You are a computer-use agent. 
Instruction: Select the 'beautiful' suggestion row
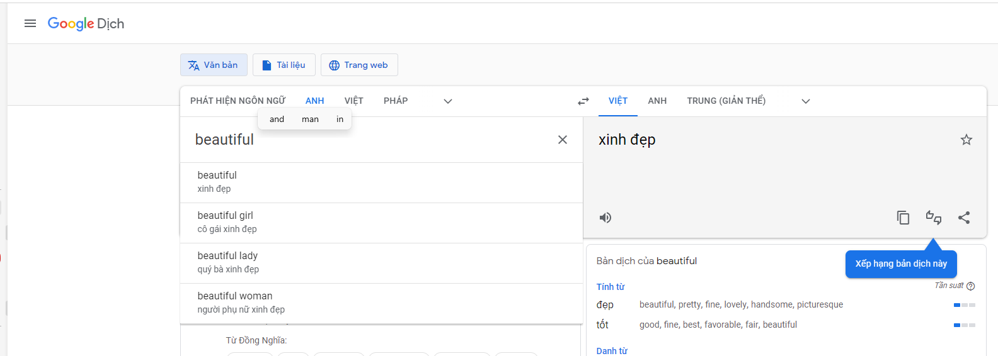(x=381, y=182)
